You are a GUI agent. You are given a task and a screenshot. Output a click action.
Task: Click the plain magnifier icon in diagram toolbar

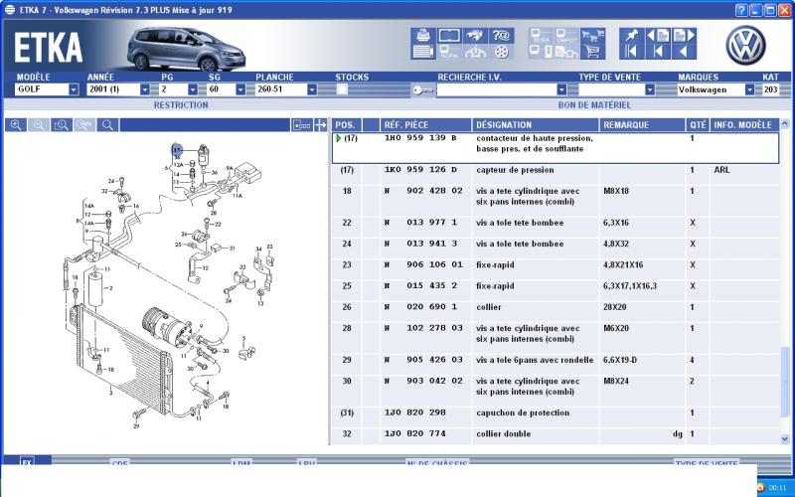point(107,125)
